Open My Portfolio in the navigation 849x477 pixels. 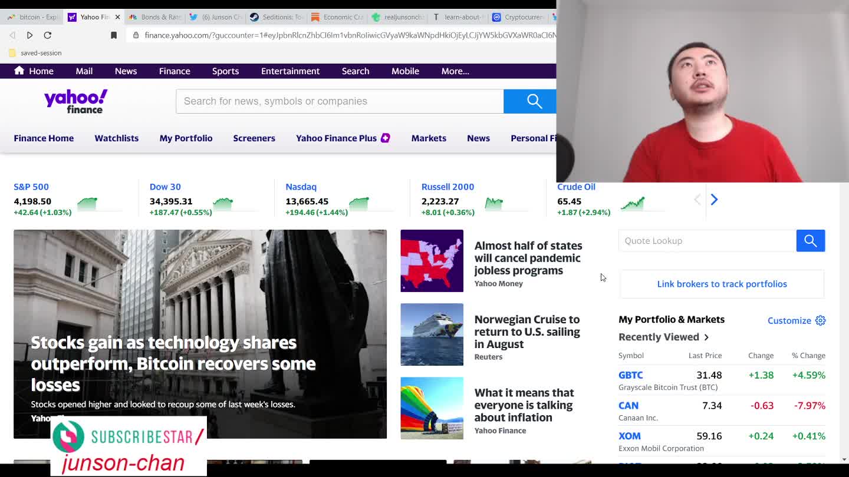coord(186,138)
